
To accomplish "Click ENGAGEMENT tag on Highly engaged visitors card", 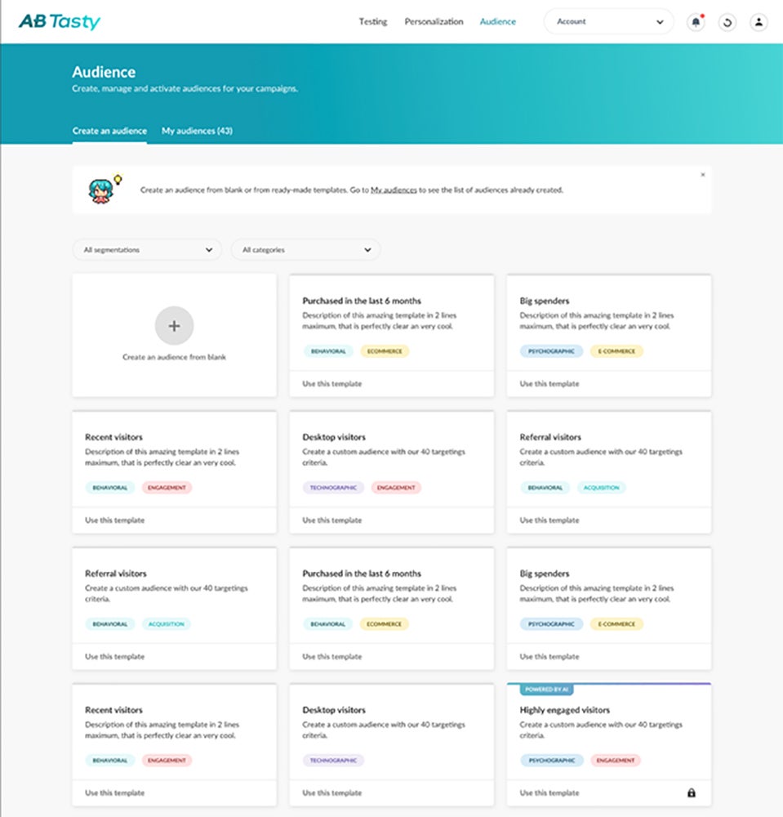I will click(x=616, y=760).
